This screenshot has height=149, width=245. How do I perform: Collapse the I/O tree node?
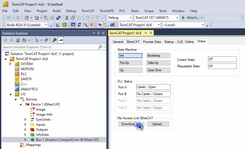[x=10, y=94]
